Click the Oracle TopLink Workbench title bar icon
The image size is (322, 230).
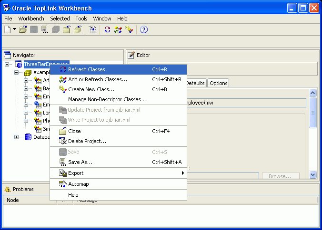6,8
